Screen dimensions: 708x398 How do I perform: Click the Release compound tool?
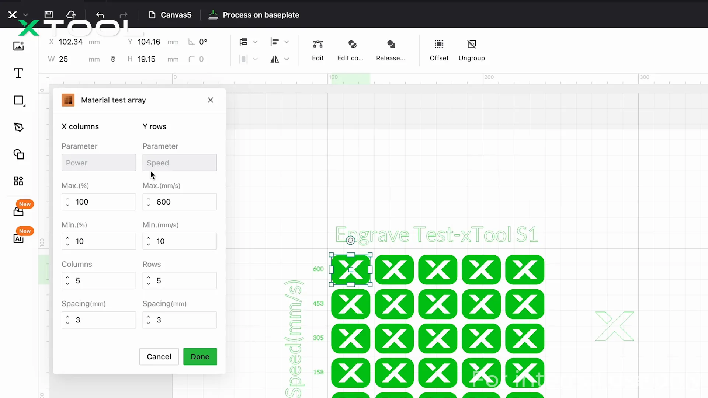(391, 50)
